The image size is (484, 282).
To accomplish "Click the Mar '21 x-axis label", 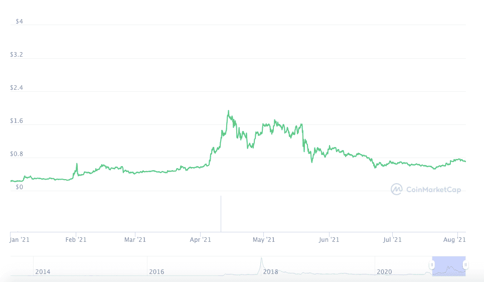I will (x=135, y=240).
